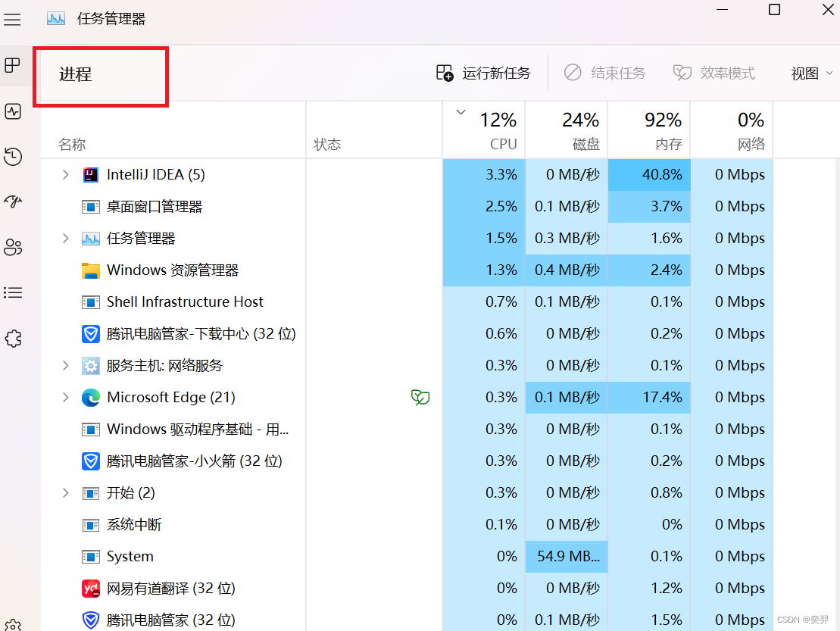
Task: Click the efficiency mode leaf icon
Action: click(x=420, y=398)
